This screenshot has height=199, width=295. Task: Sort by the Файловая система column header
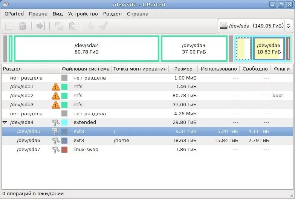coord(86,69)
